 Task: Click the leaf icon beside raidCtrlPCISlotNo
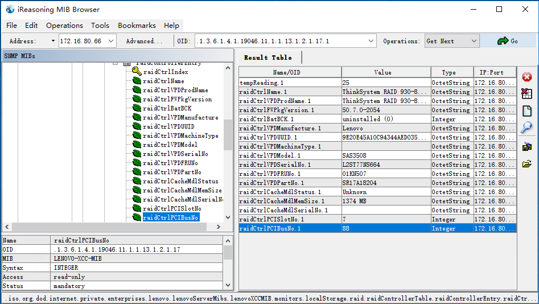(x=137, y=208)
